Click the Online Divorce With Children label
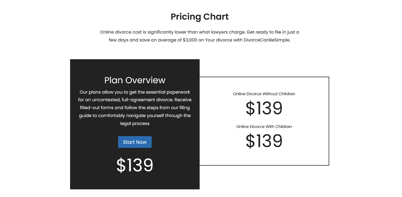This screenshot has height=197, width=402. [264, 127]
